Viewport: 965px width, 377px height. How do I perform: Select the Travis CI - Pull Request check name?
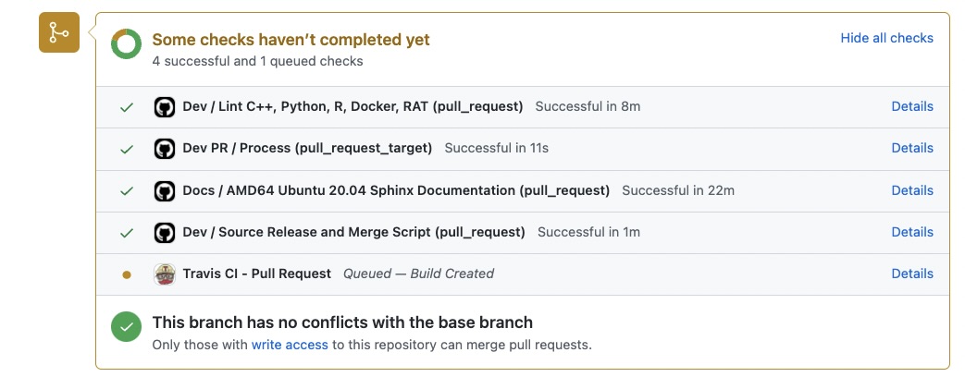click(257, 274)
